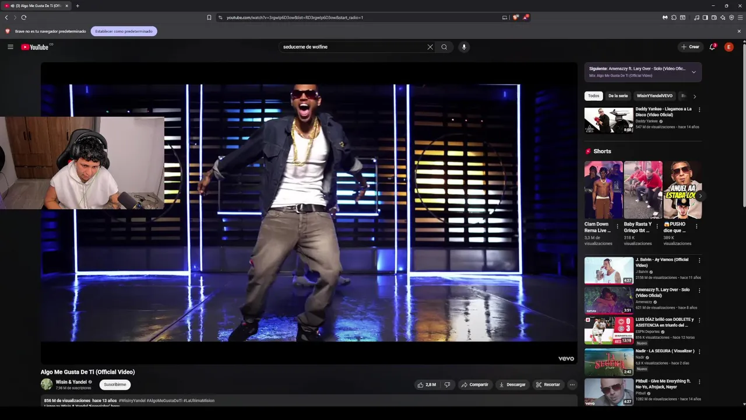This screenshot has width=746, height=420.
Task: Open the Brave main menu icon
Action: click(740, 17)
